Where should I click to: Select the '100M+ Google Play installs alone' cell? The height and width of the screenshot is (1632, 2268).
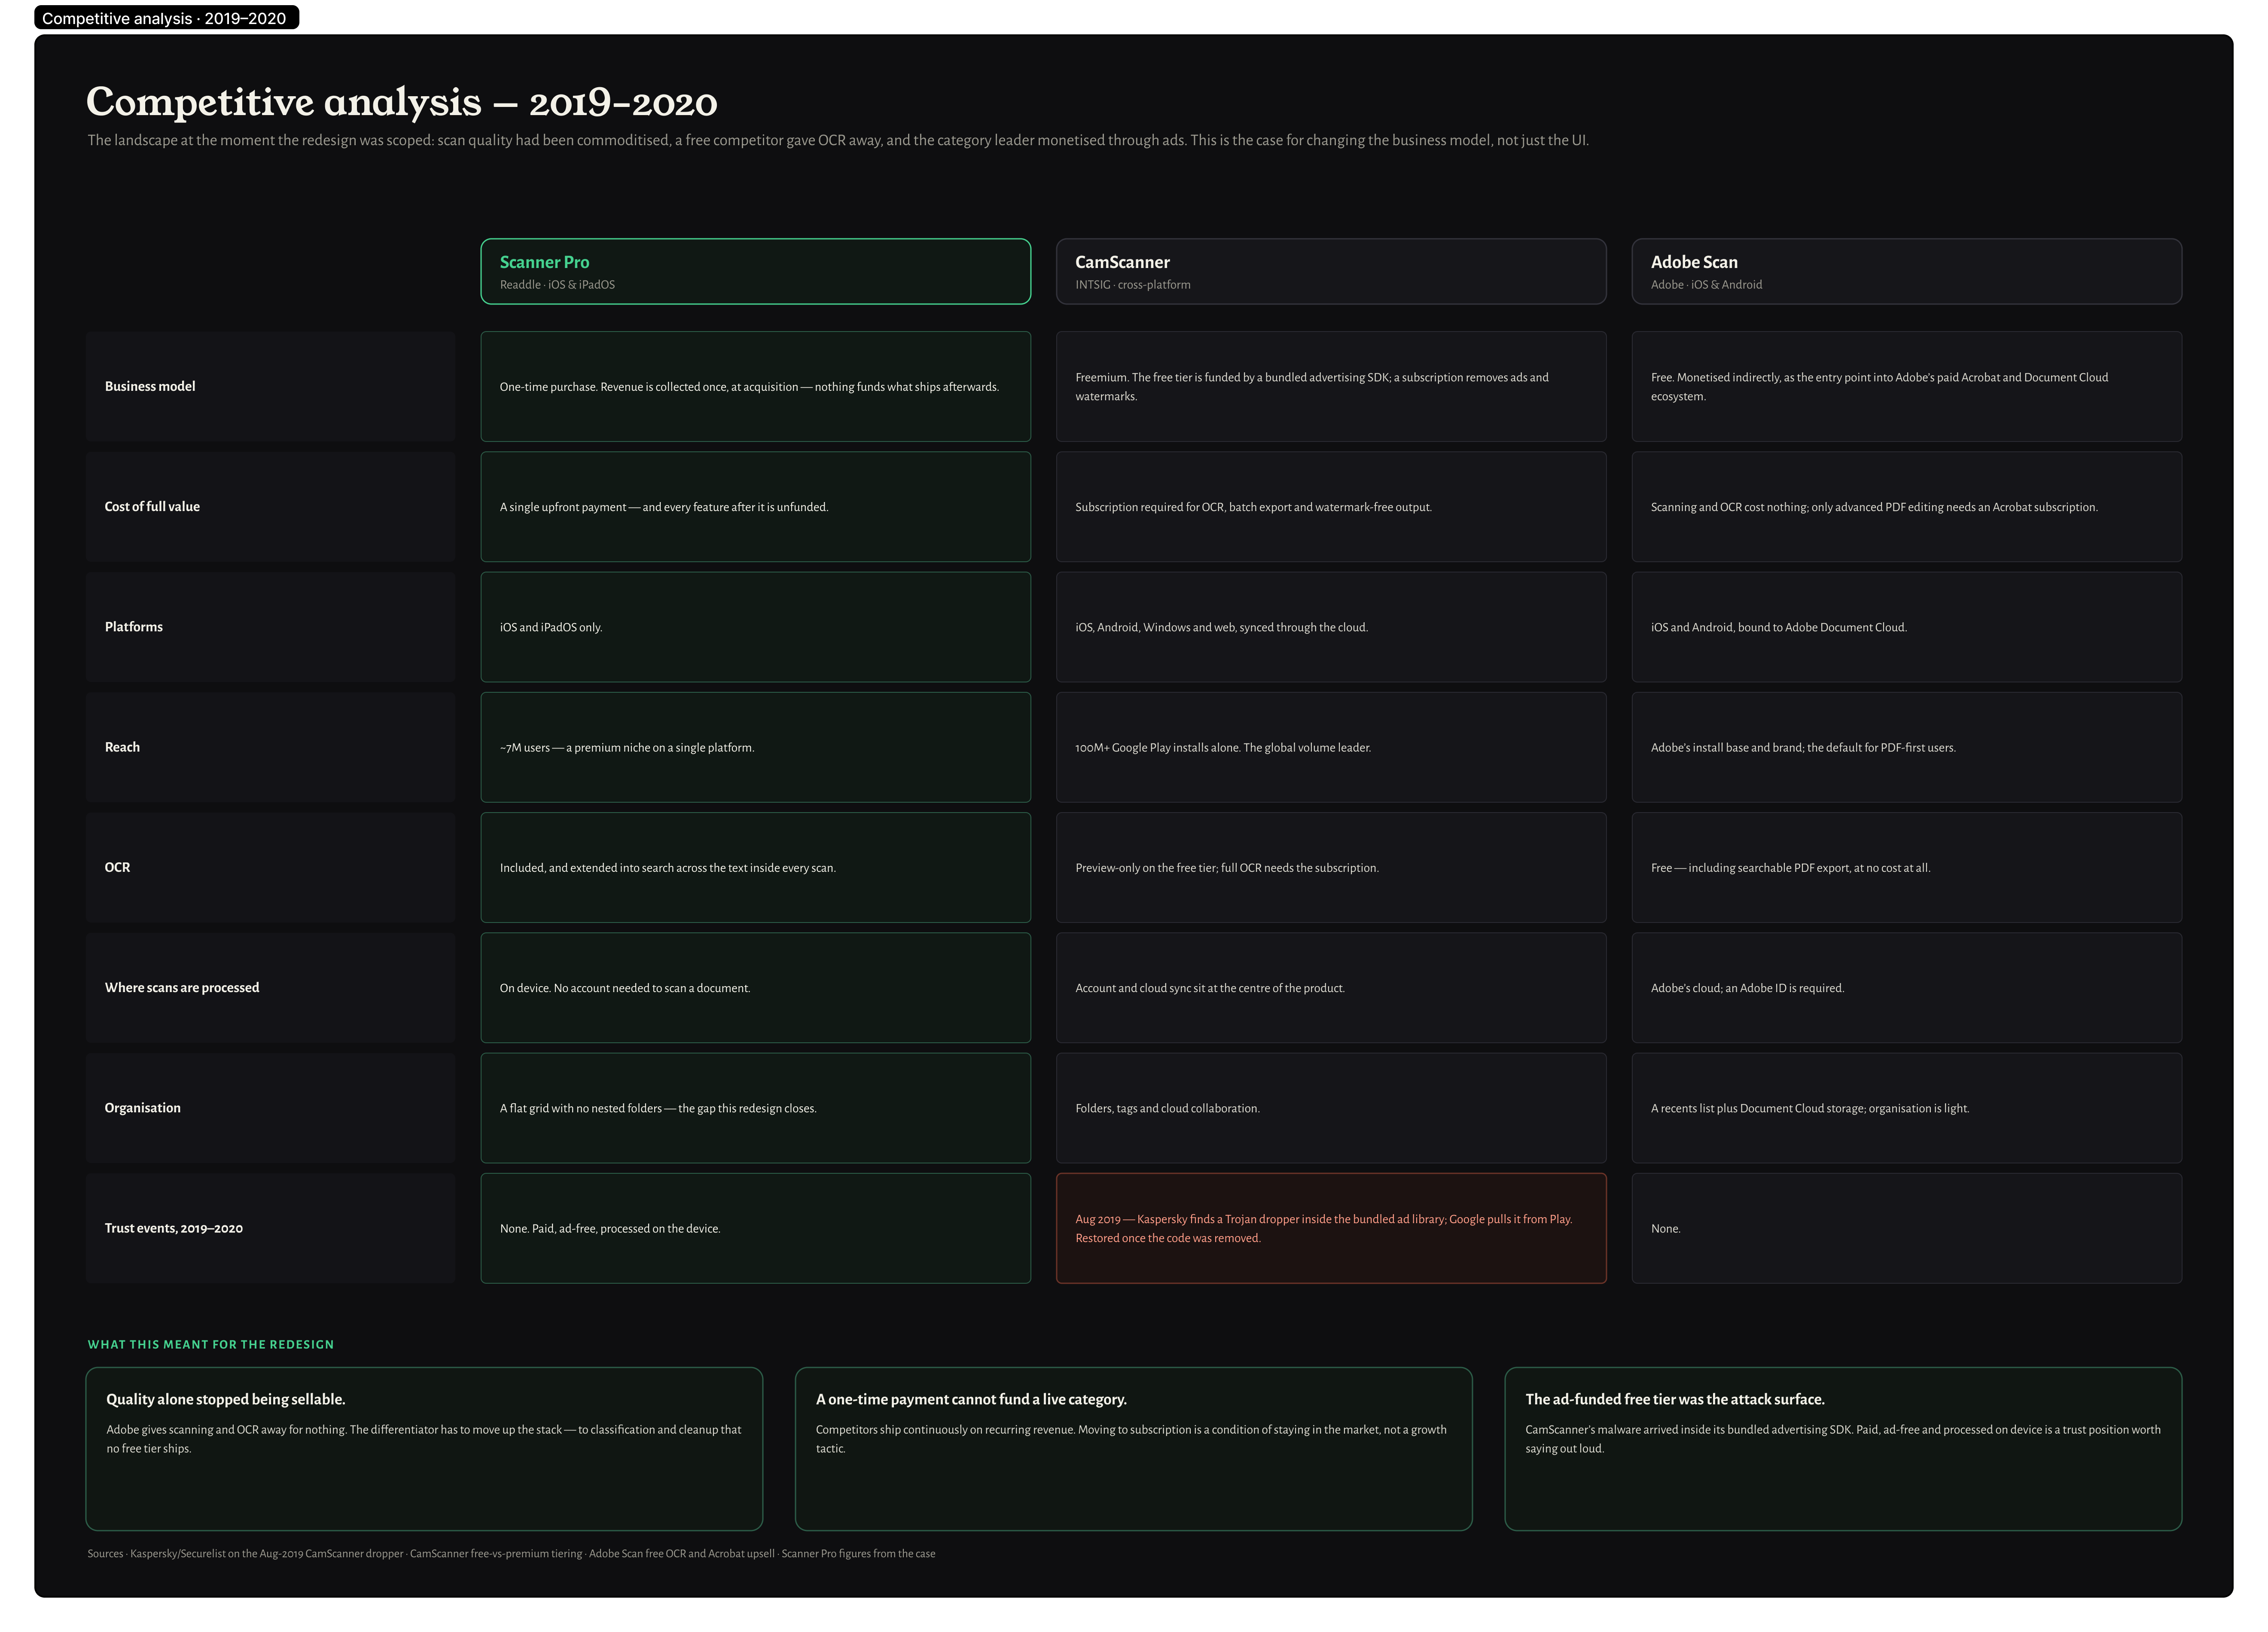pyautogui.click(x=1331, y=747)
